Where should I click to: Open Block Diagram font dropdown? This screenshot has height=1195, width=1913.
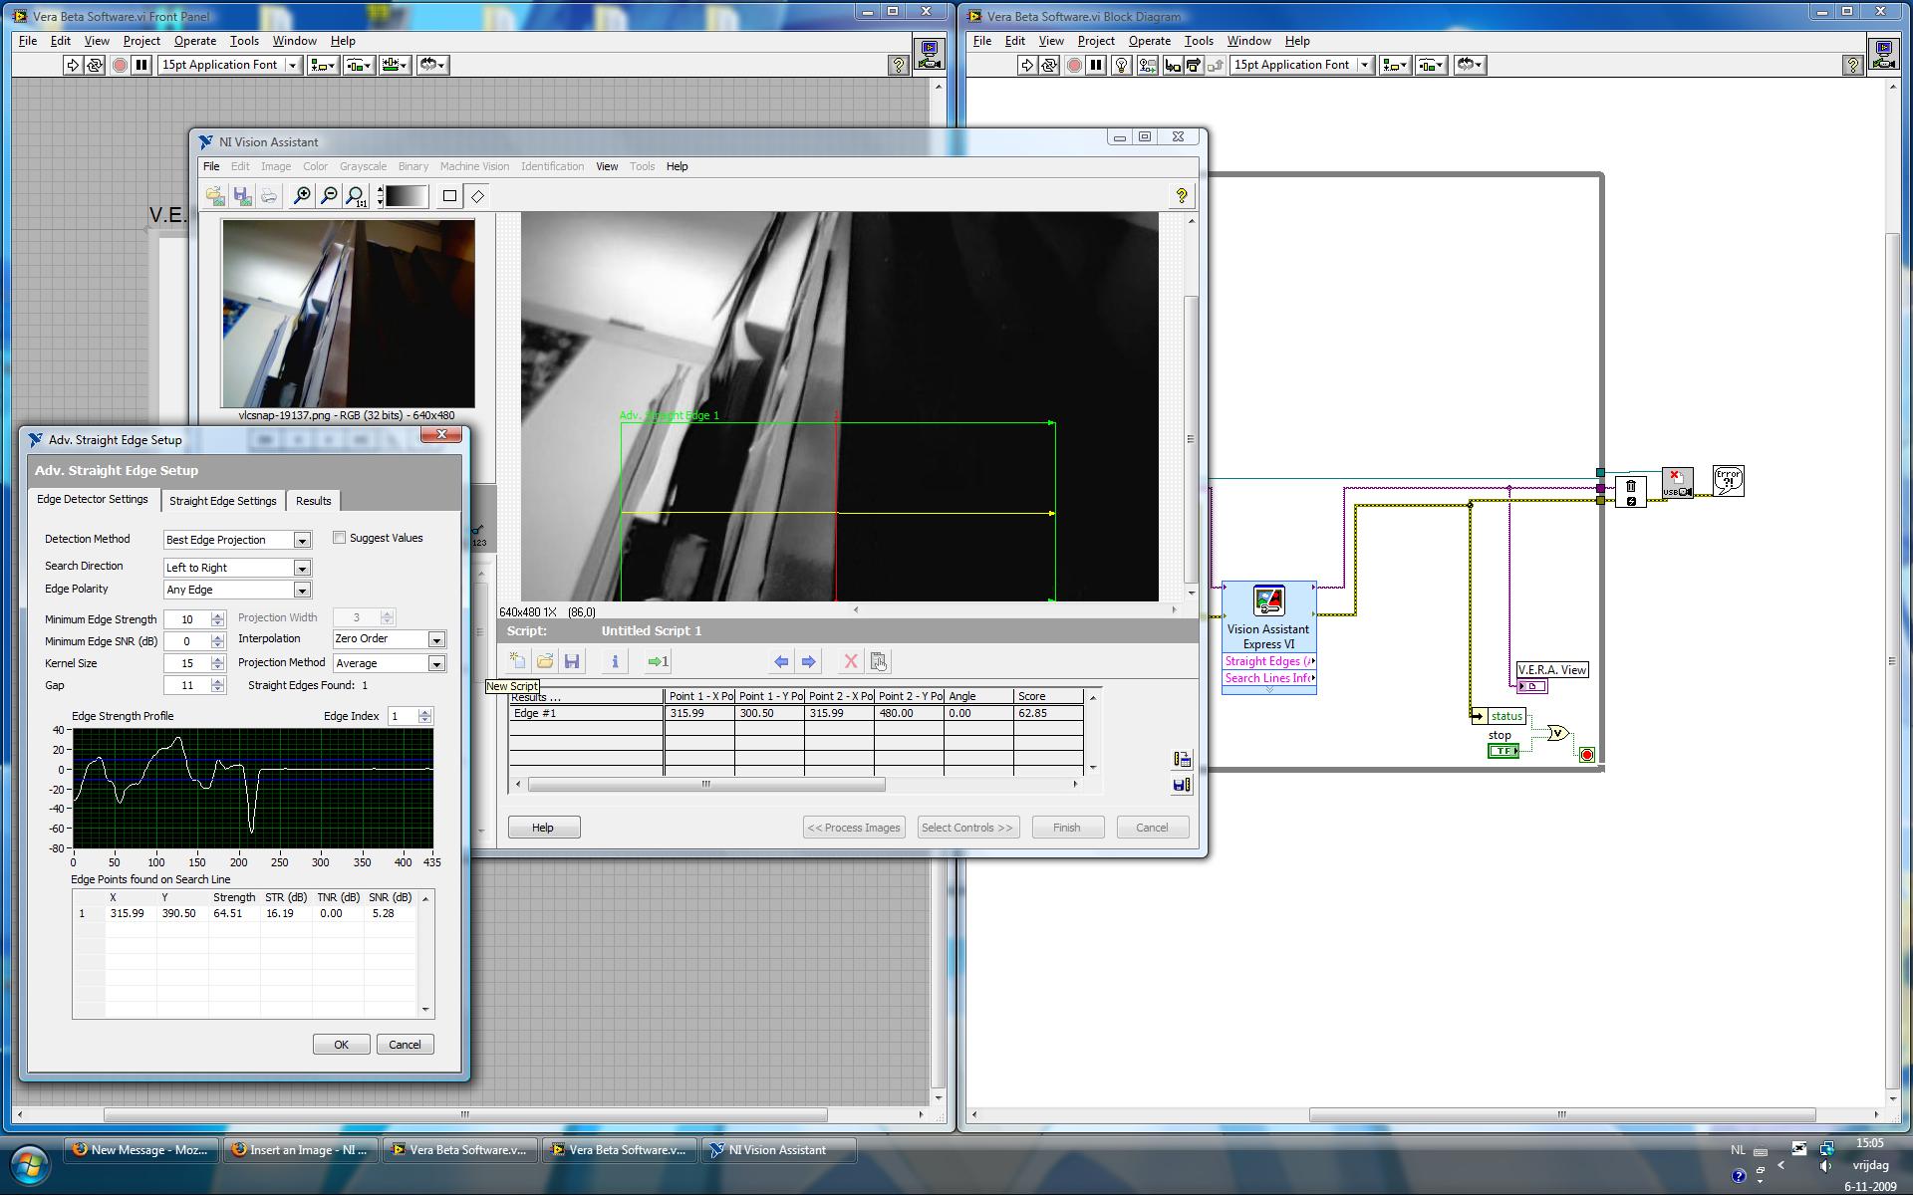[1365, 65]
